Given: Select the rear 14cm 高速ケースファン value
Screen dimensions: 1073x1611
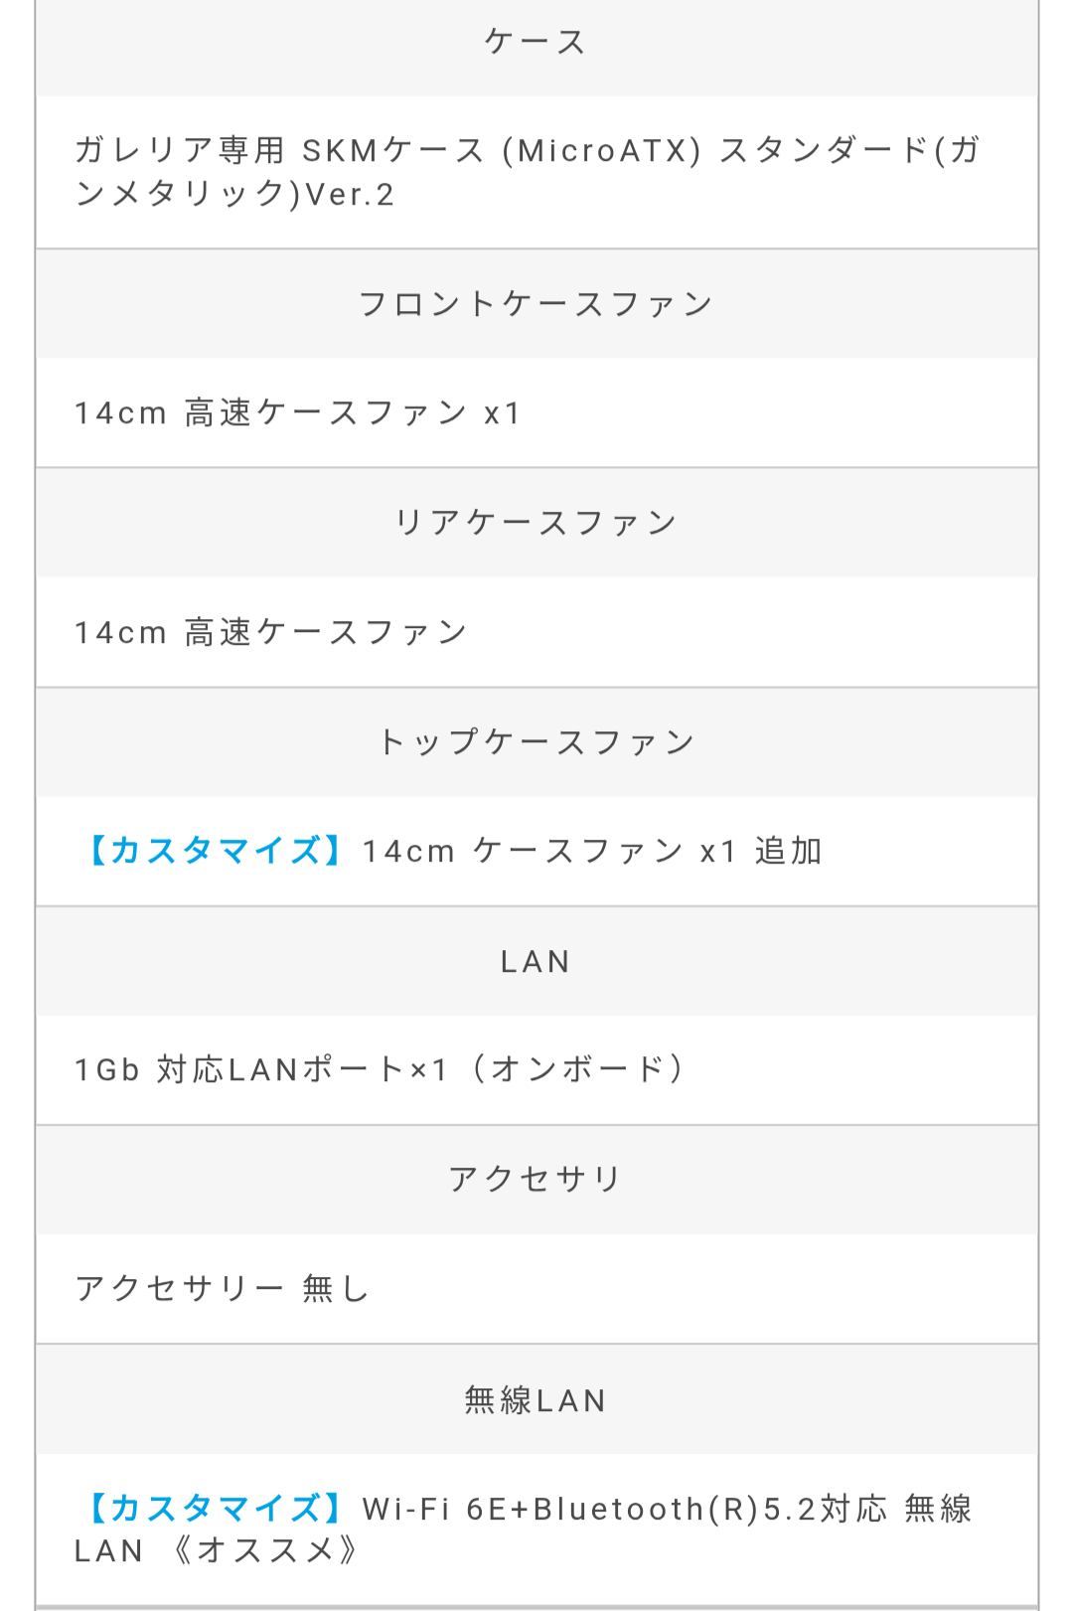Looking at the screenshot, I should coord(271,633).
